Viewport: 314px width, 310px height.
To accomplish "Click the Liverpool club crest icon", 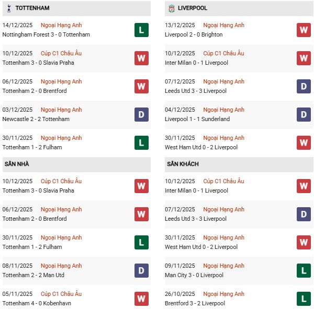I will [x=171, y=8].
